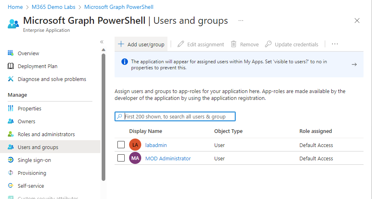Image resolution: width=372 pixels, height=199 pixels.
Task: Click Diagnose and solve problems wrench icon
Action: click(11, 79)
